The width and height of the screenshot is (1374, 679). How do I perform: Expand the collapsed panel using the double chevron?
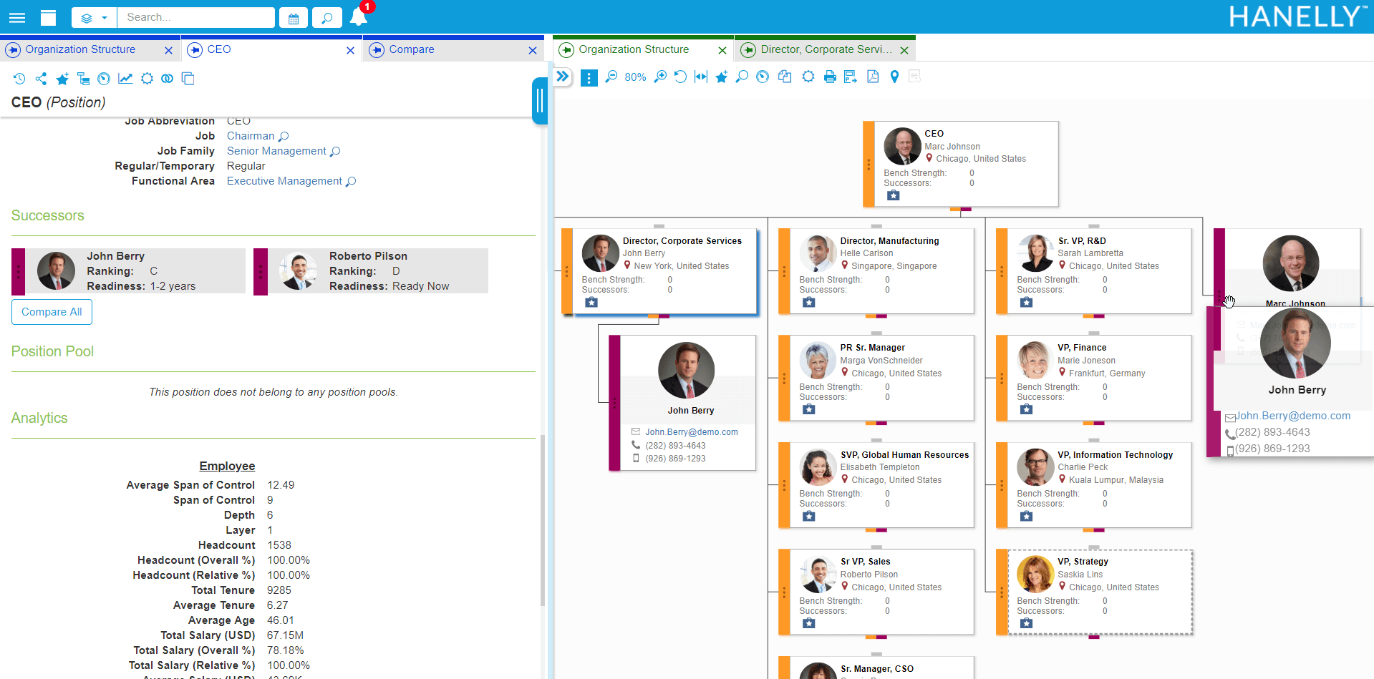(563, 76)
